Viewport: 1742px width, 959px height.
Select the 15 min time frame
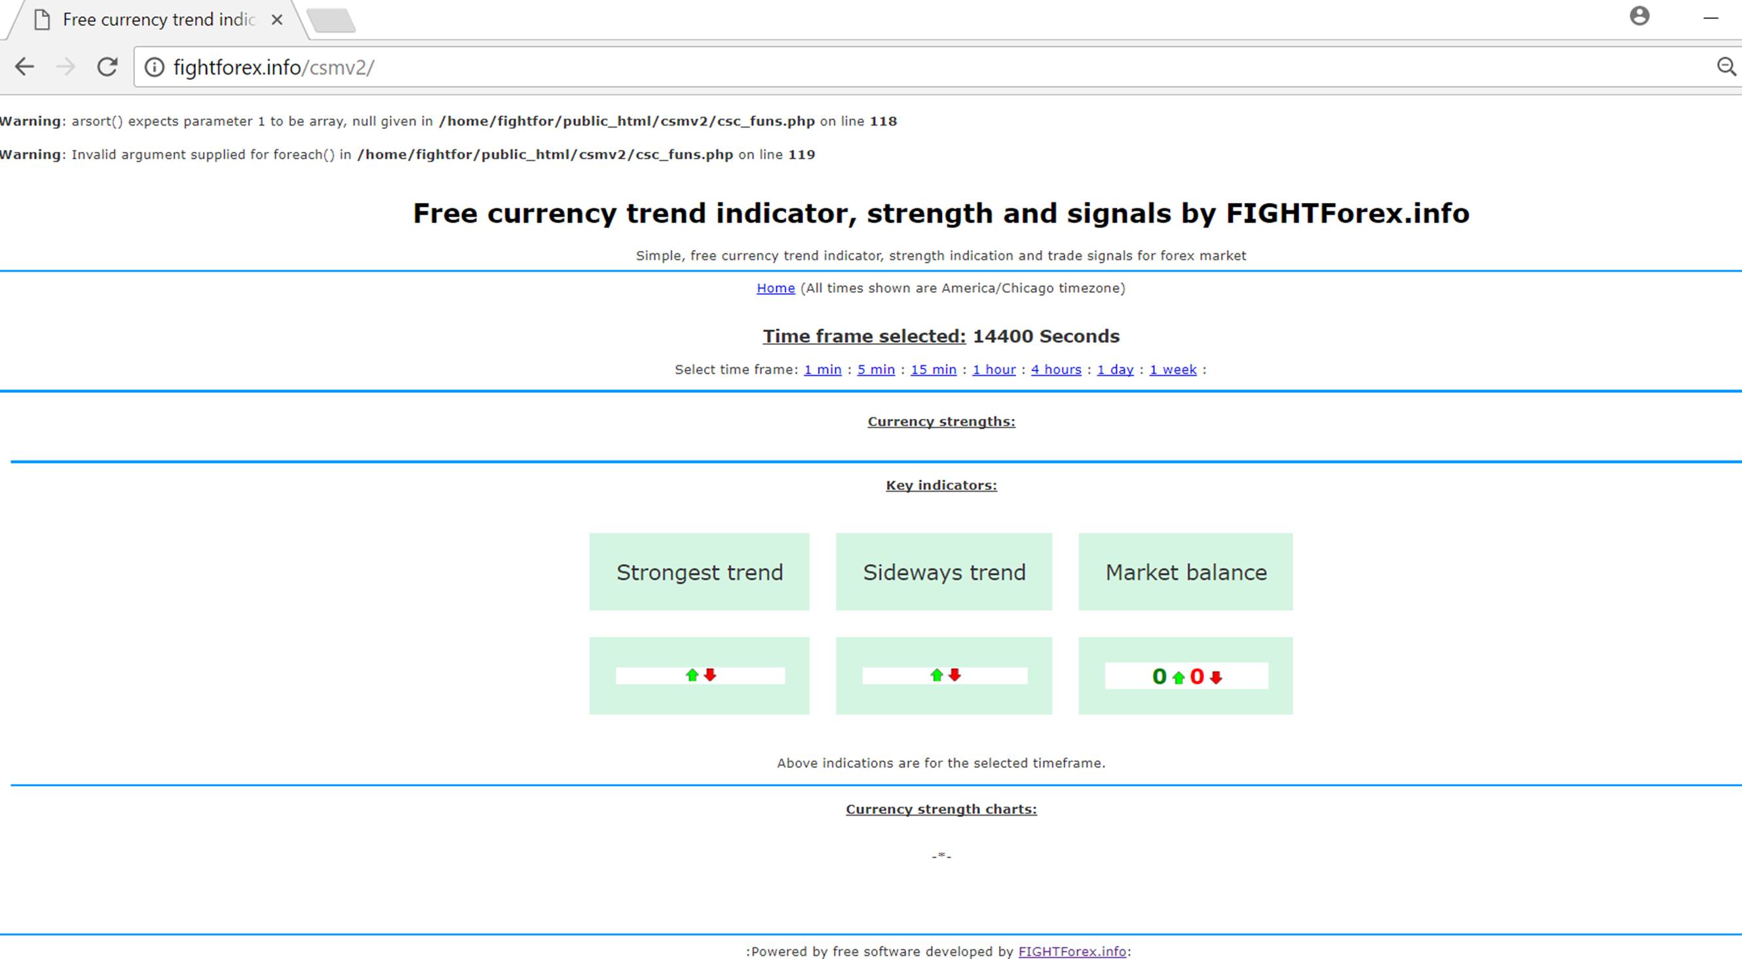933,370
